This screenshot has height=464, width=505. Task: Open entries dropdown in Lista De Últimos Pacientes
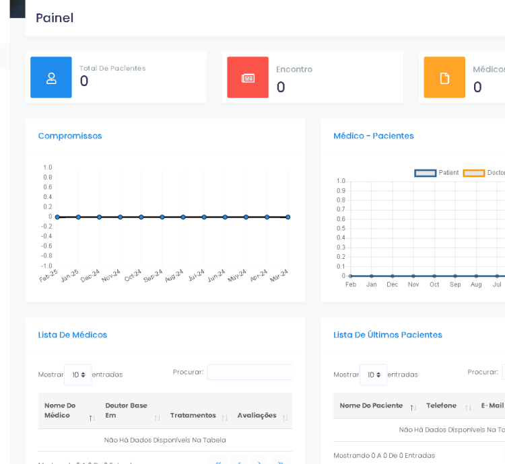click(x=373, y=375)
